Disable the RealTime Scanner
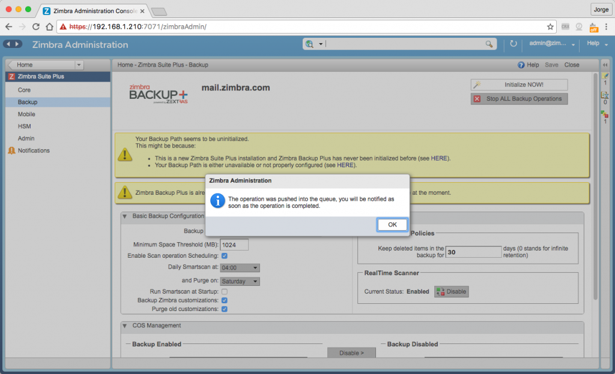The height and width of the screenshot is (374, 615). coord(452,291)
